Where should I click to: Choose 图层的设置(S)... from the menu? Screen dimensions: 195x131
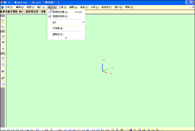click(66, 12)
